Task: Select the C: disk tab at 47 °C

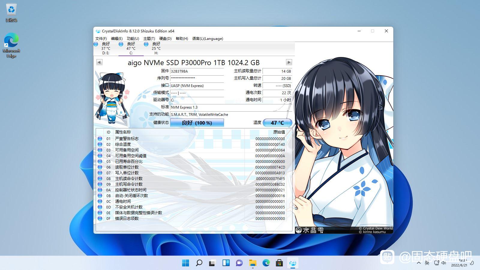Action: click(131, 48)
